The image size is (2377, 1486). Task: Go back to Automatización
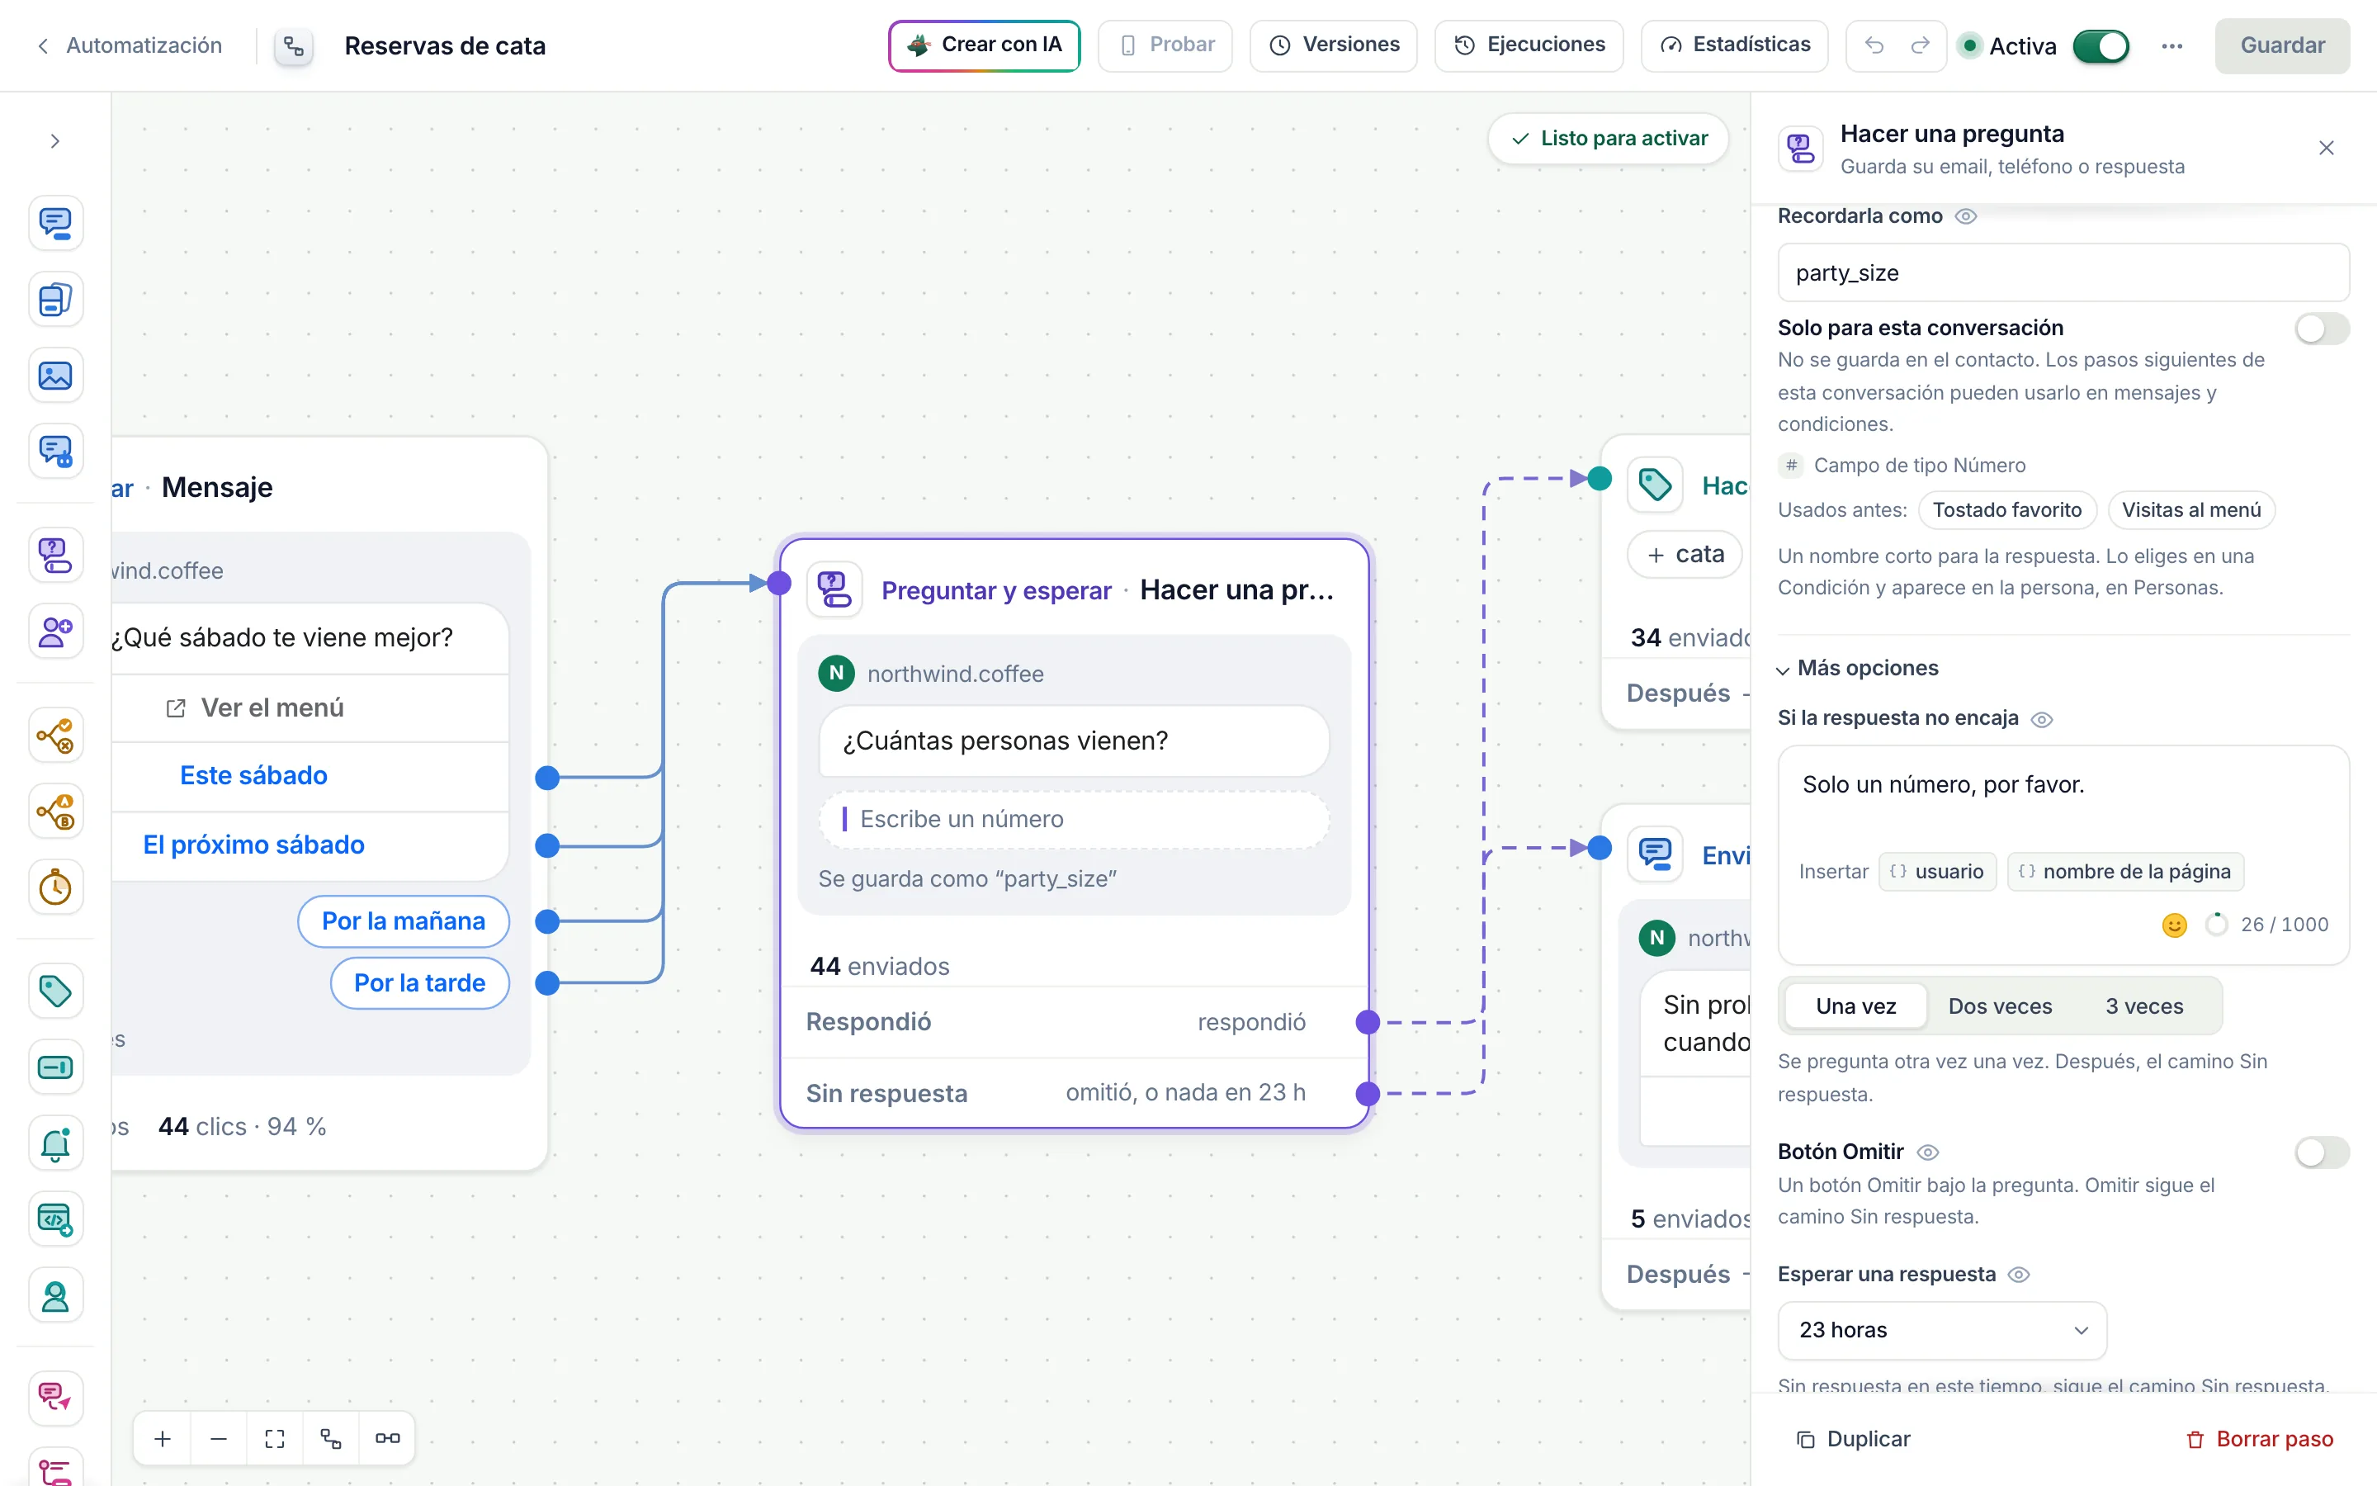pos(129,45)
